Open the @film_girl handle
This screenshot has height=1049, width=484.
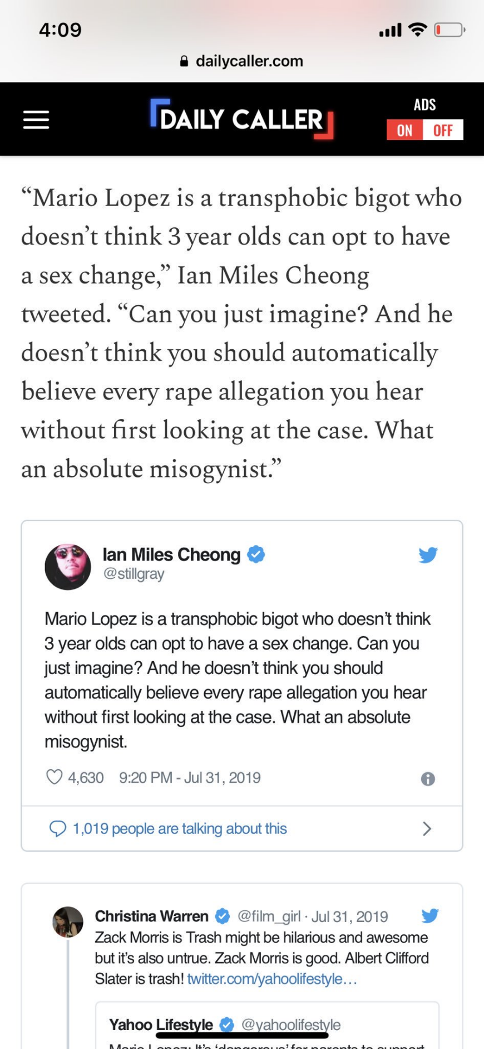[269, 916]
